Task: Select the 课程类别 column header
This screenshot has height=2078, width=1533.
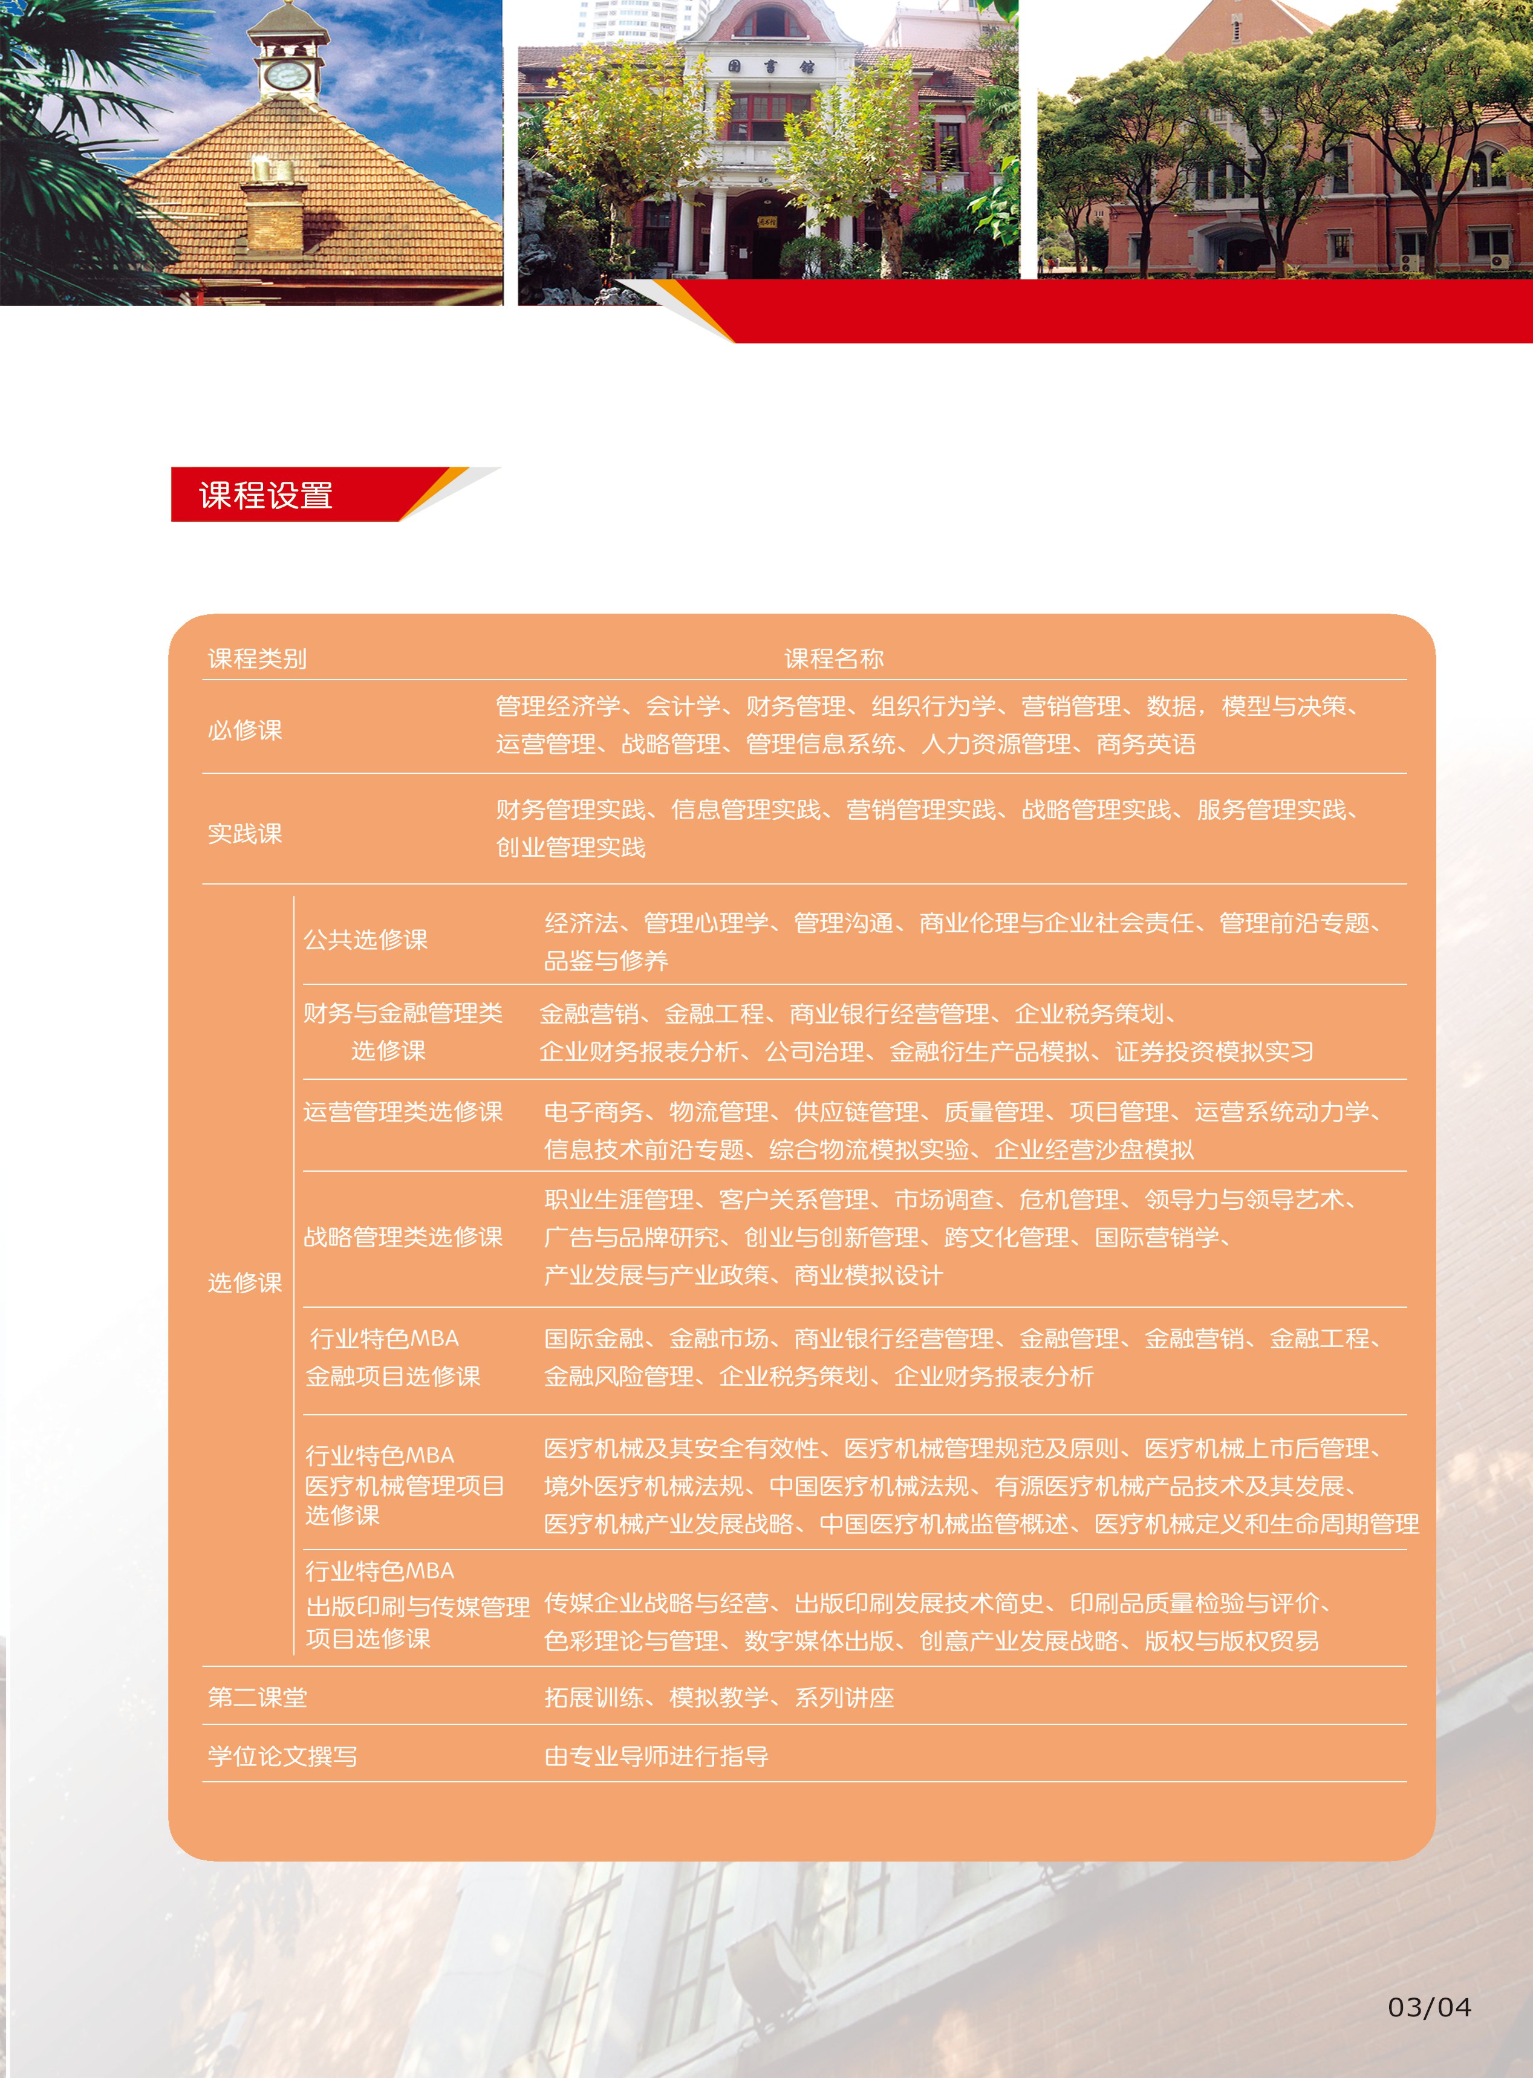Action: click(257, 658)
